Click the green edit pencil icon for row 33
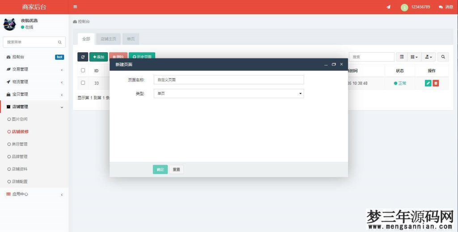Image resolution: width=458 pixels, height=232 pixels. 428,83
